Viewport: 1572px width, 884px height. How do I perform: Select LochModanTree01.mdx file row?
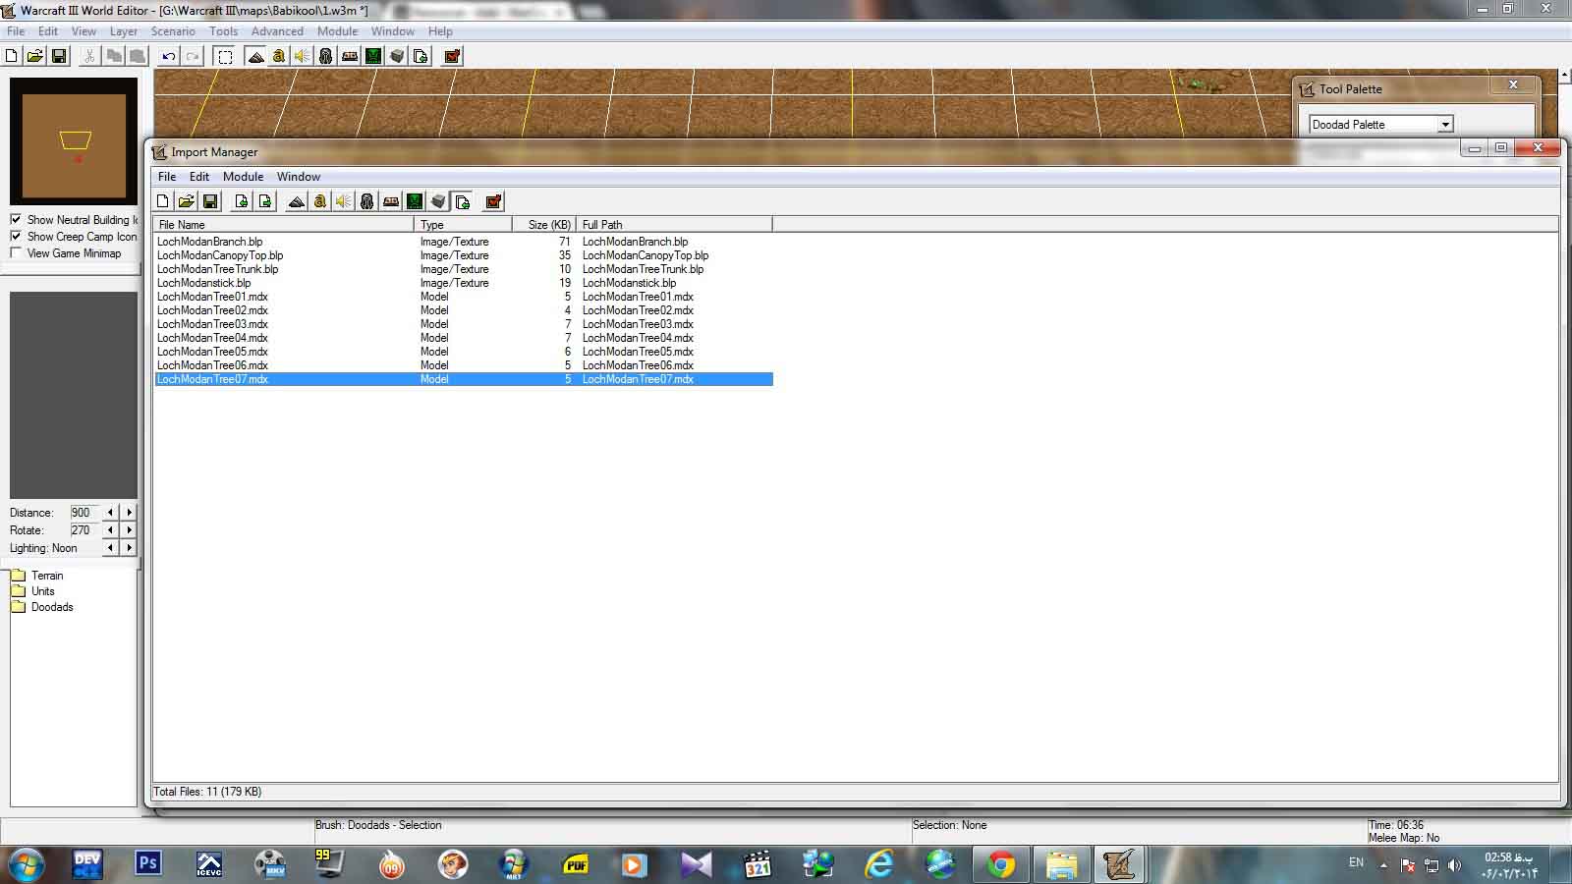[464, 297]
